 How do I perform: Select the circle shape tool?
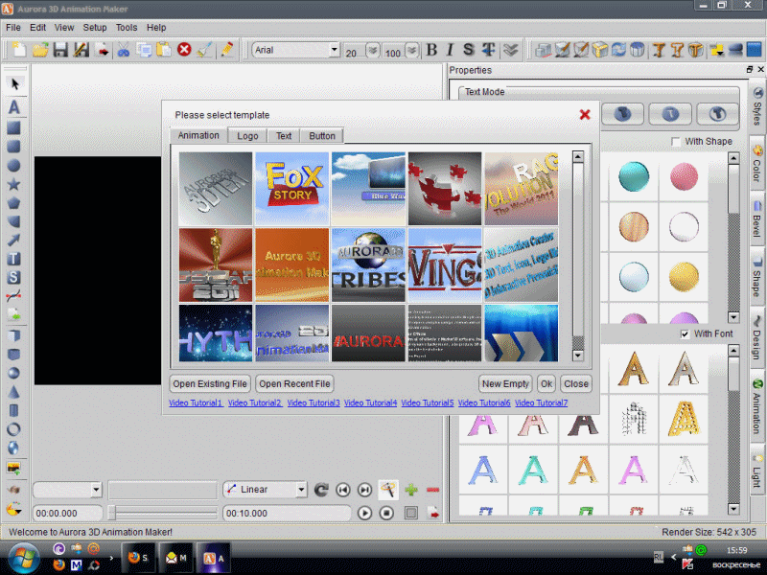[13, 165]
